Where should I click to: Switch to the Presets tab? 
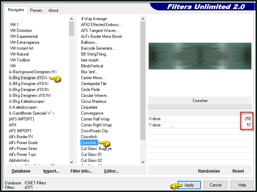point(36,10)
